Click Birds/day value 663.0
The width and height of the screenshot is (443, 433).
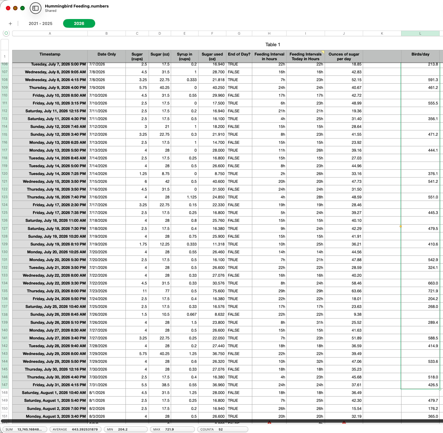(x=420, y=283)
